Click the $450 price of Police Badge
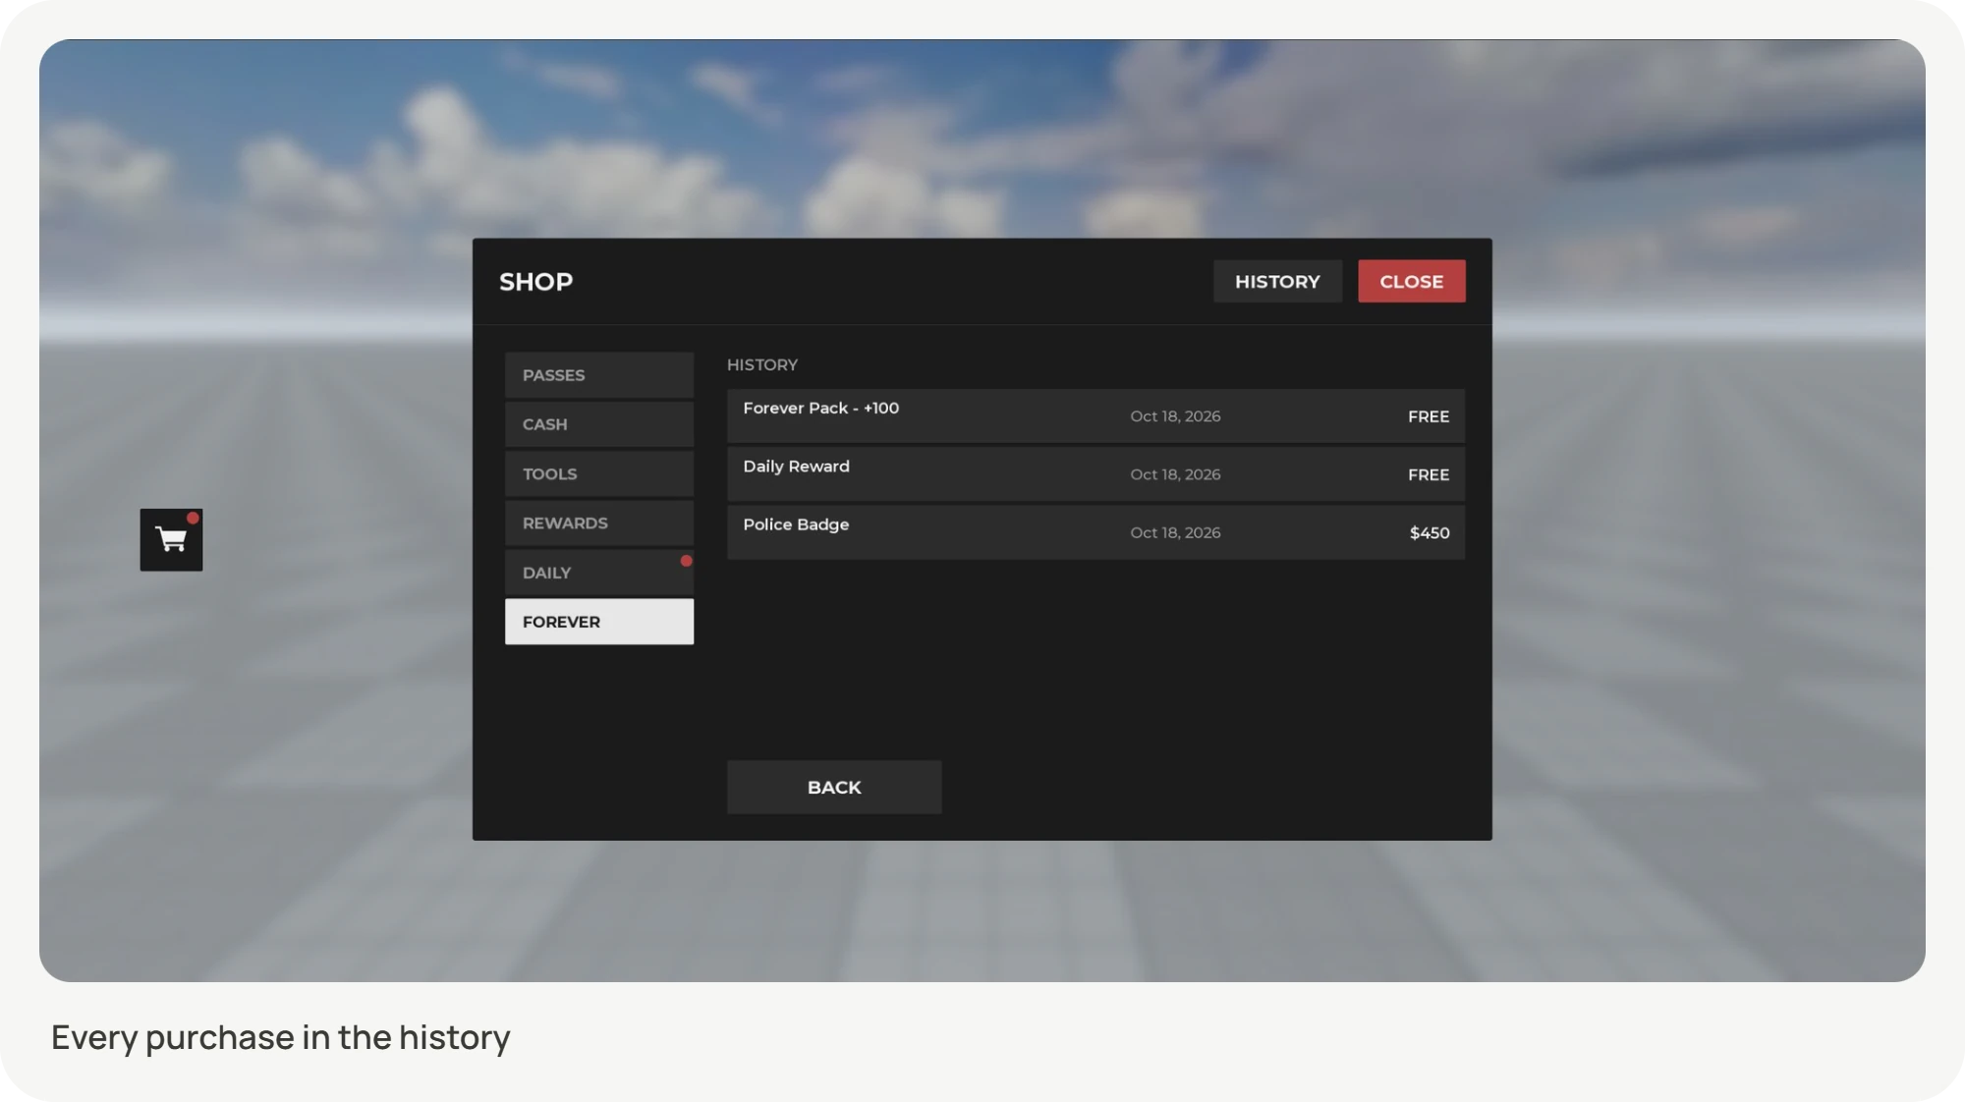The image size is (1965, 1102). coord(1430,532)
